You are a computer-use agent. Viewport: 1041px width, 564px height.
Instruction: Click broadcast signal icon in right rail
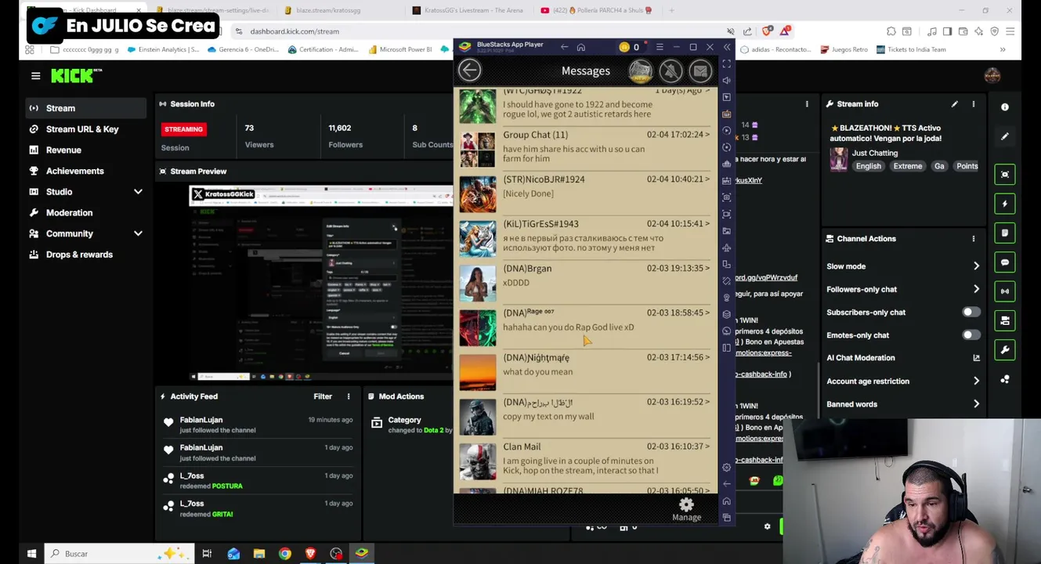pos(1005,291)
